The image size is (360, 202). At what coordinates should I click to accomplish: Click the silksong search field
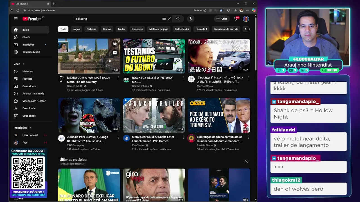[118, 19]
